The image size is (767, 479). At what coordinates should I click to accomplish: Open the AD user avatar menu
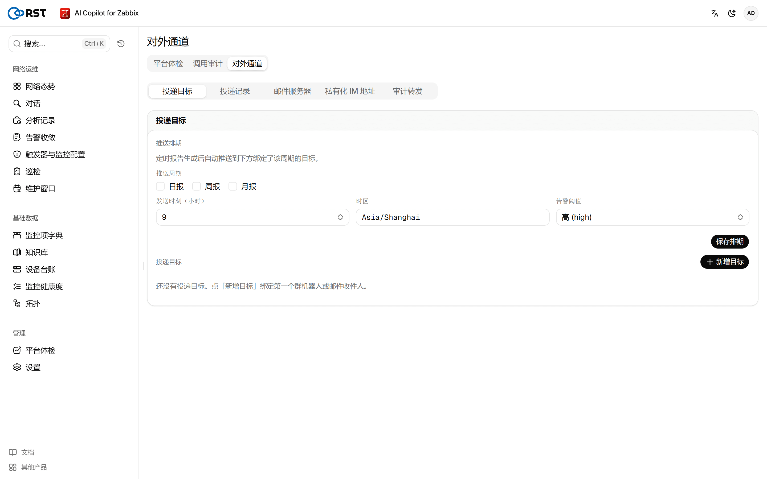click(x=750, y=13)
